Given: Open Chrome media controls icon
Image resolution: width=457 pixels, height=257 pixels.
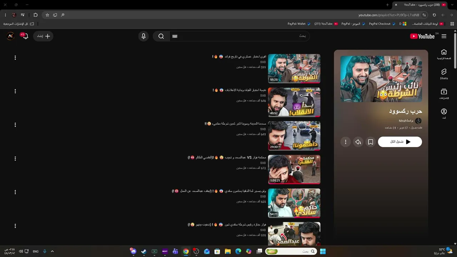Looking at the screenshot, I should pos(22,15).
